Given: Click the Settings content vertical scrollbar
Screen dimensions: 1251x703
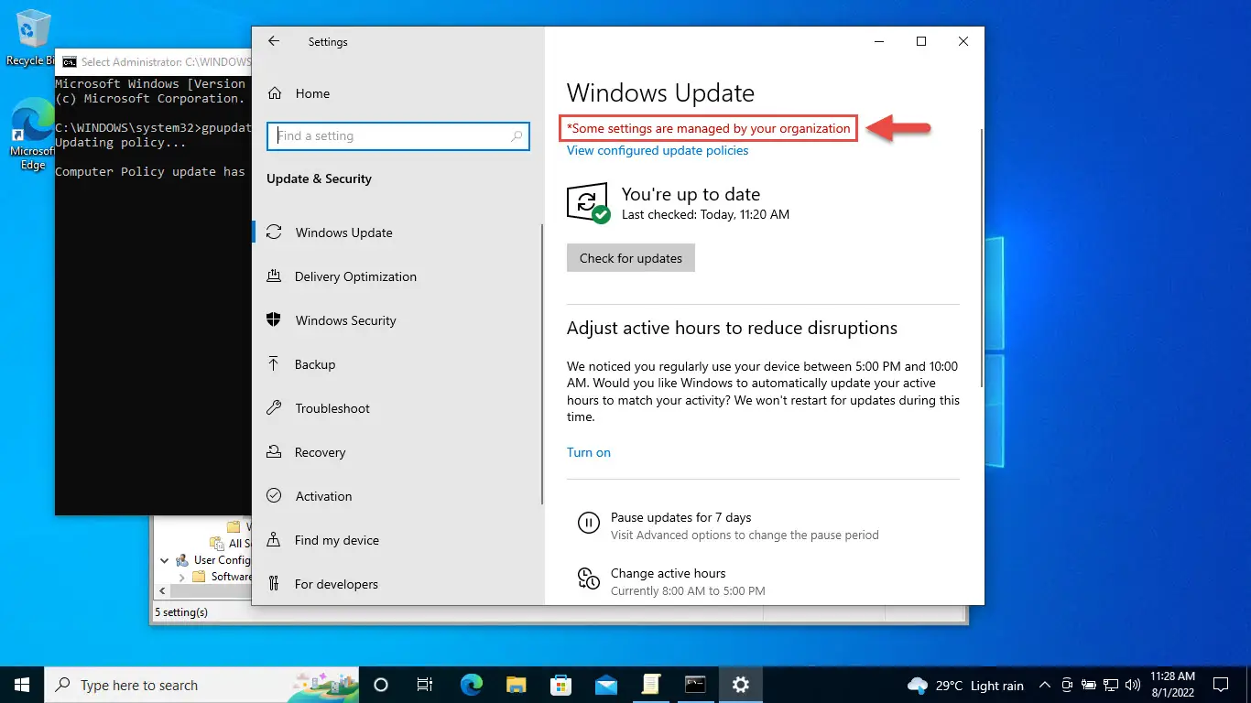Looking at the screenshot, I should (982, 256).
